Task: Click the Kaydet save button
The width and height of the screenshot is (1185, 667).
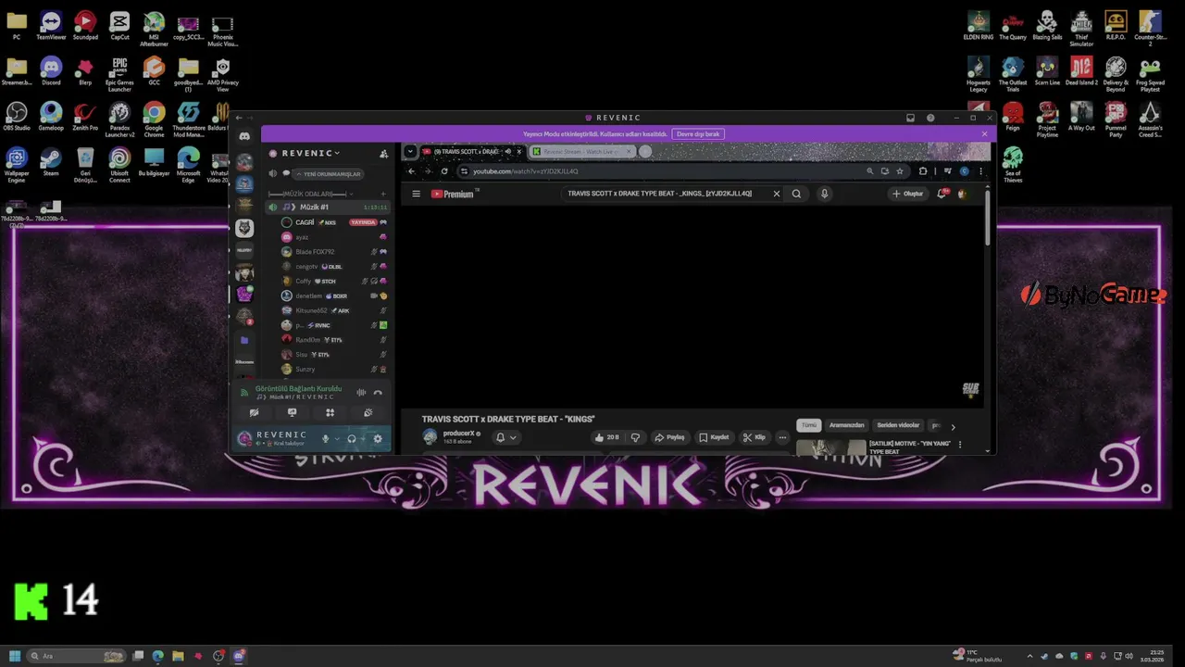Action: coord(715,437)
